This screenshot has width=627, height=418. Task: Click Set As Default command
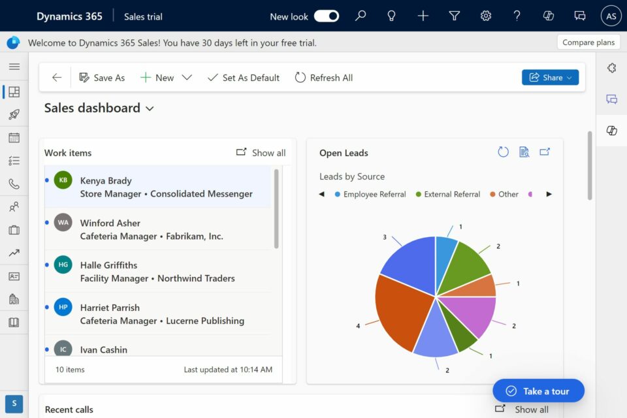coord(243,78)
